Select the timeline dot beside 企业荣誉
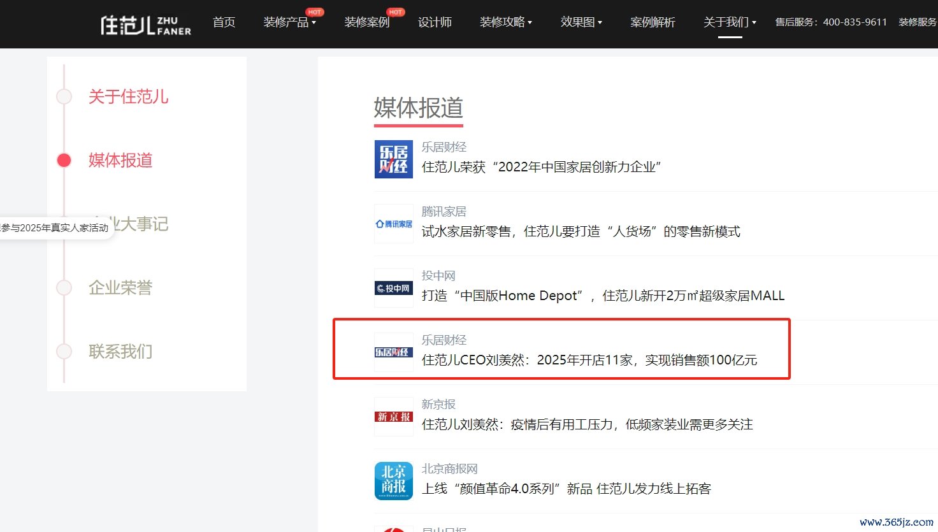 (64, 287)
